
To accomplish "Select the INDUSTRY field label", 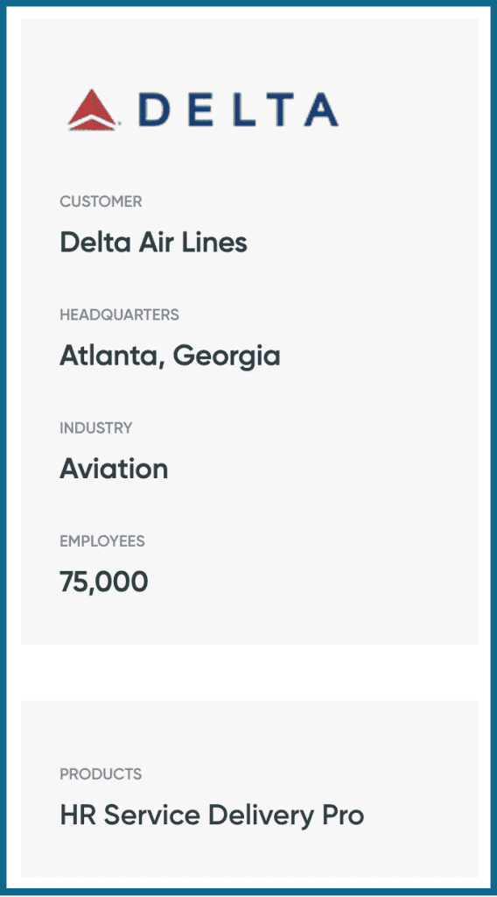I will 96,427.
